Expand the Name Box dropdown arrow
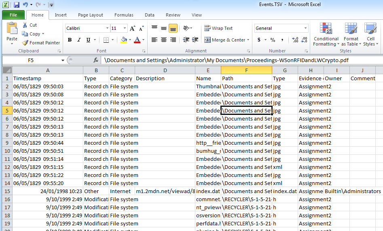Viewport: 383px width, 231px height. [63, 60]
